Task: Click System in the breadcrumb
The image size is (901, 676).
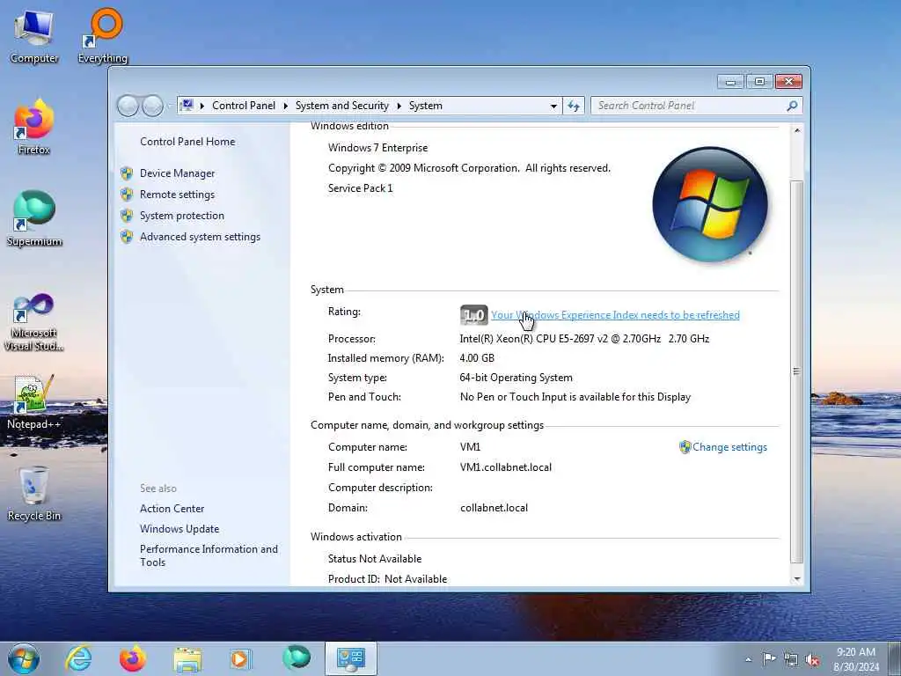Action: 426,106
